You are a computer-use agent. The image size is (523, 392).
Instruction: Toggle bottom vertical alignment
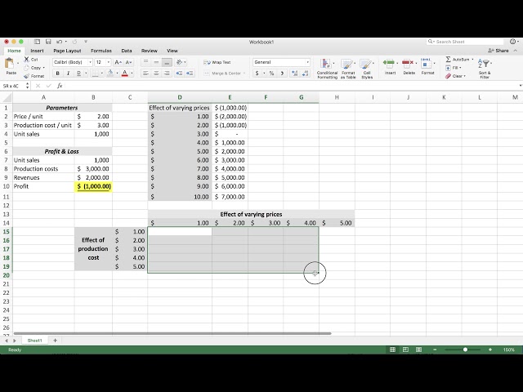[167, 62]
